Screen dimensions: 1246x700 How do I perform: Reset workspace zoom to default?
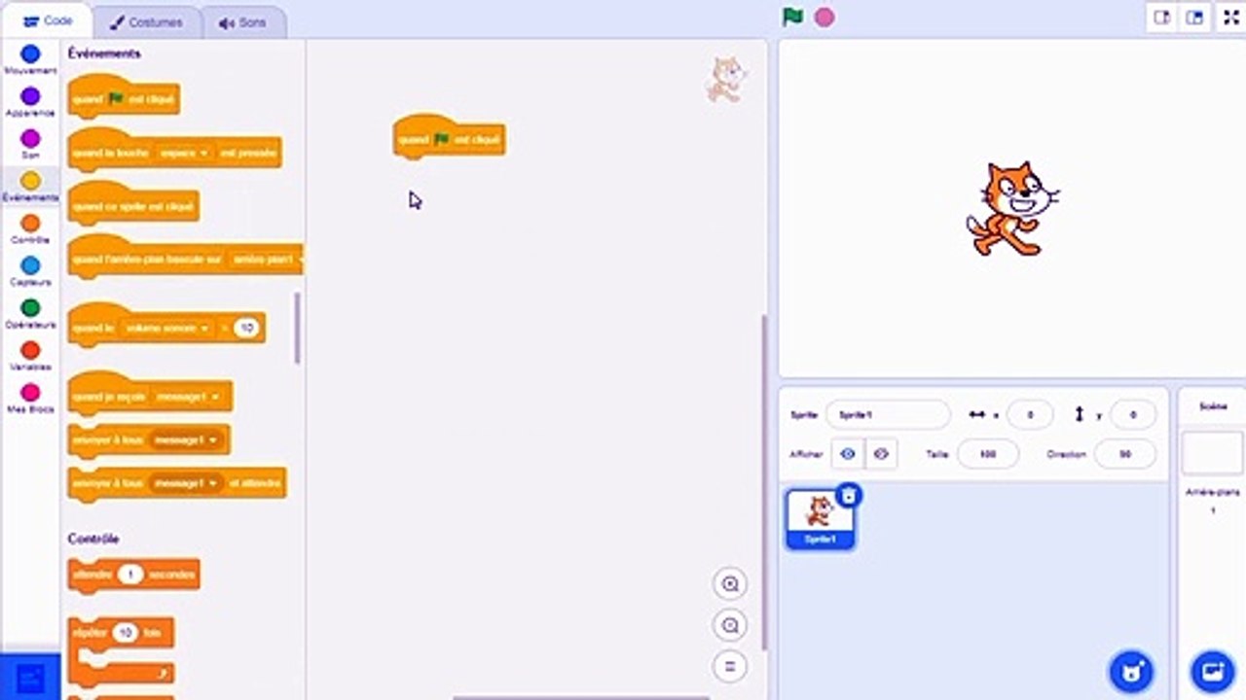click(730, 666)
